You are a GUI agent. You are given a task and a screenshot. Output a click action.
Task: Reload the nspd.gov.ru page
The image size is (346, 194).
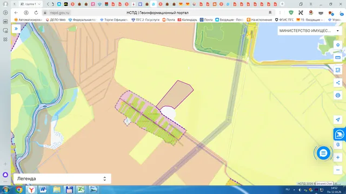36,13
